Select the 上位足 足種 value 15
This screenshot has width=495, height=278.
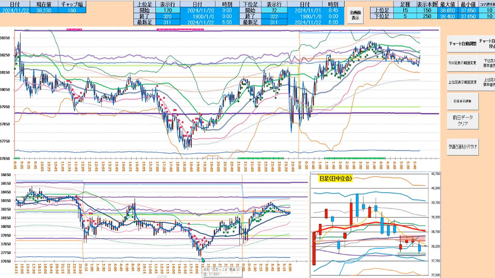click(x=405, y=10)
